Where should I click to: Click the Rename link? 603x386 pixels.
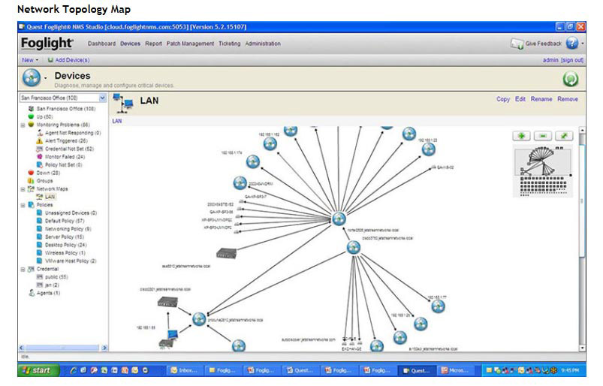point(541,99)
